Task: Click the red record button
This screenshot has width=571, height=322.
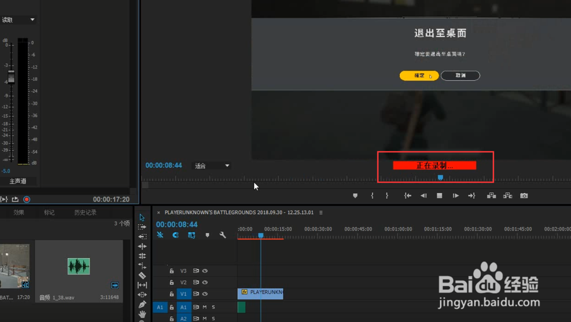Action: (27, 199)
